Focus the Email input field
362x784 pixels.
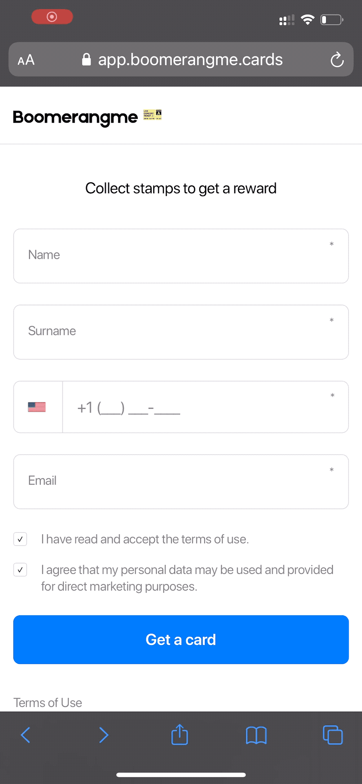click(x=181, y=481)
